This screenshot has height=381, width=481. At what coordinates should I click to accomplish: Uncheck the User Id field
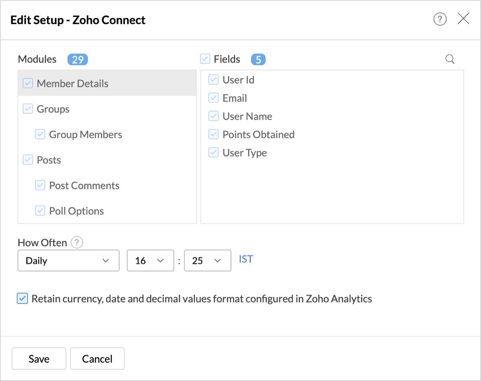[214, 80]
